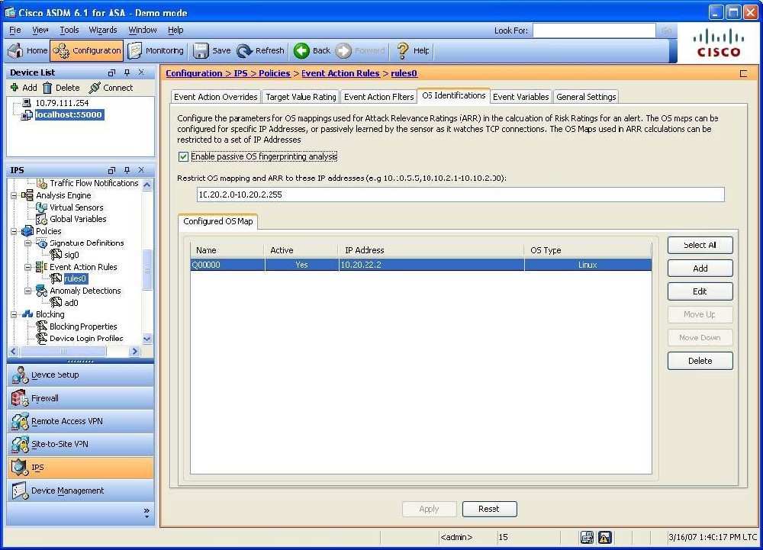Close the IPS navigation panel
This screenshot has height=550, width=763.
[141, 169]
